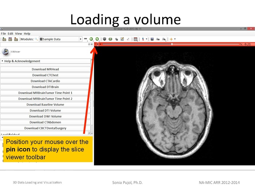Go back to the previous module
This screenshot has width=255, height=191.
tap(91, 39)
